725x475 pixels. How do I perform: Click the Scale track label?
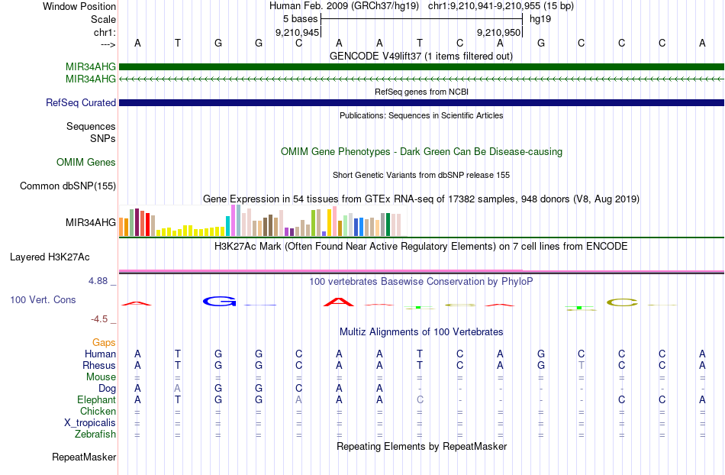pyautogui.click(x=103, y=19)
